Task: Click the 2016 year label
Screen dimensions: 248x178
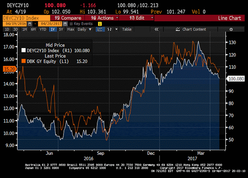Action: pyautogui.click(x=89, y=158)
